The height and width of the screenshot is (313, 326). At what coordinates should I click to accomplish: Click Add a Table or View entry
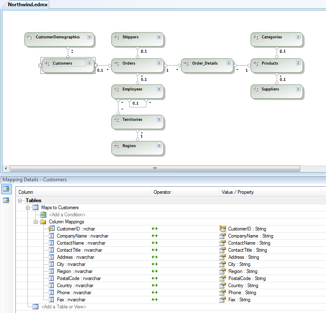point(64,307)
